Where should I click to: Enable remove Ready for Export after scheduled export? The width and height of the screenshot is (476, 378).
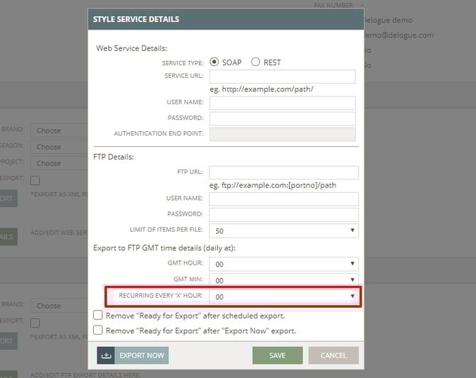point(99,316)
